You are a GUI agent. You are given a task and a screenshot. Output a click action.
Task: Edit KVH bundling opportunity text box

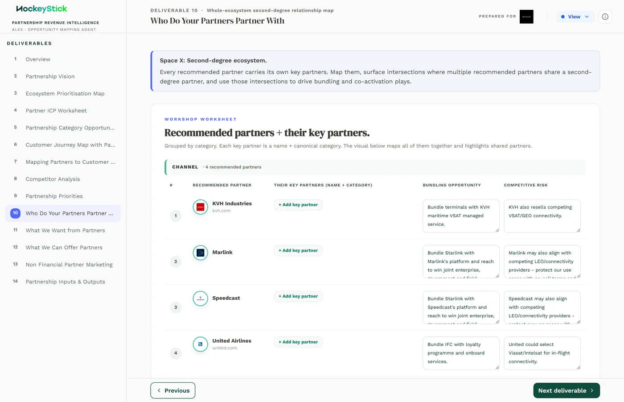click(x=461, y=216)
